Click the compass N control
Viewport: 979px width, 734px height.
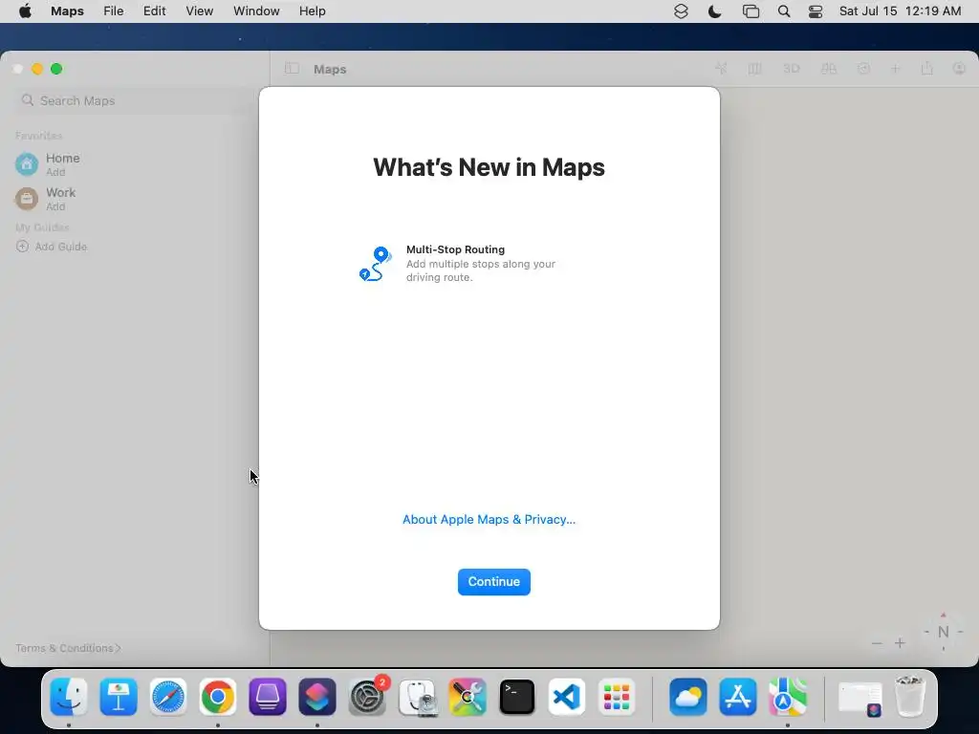coord(944,632)
